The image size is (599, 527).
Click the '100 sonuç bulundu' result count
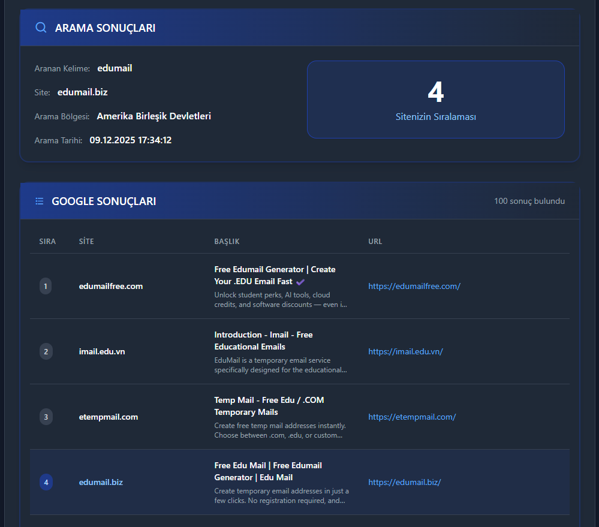[x=529, y=201]
